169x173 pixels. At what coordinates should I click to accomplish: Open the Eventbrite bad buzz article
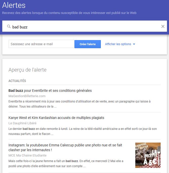(x=50, y=91)
